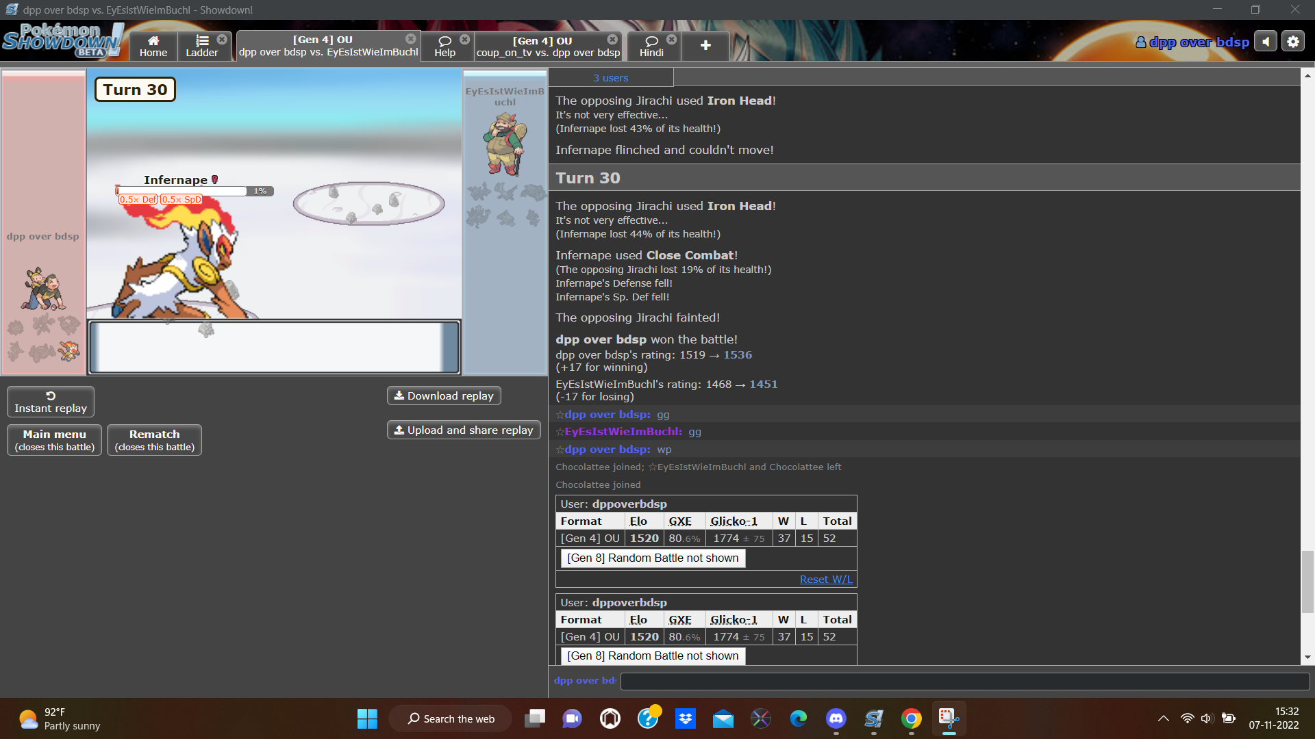This screenshot has width=1315, height=739.
Task: Open Windows Start menu
Action: (367, 718)
